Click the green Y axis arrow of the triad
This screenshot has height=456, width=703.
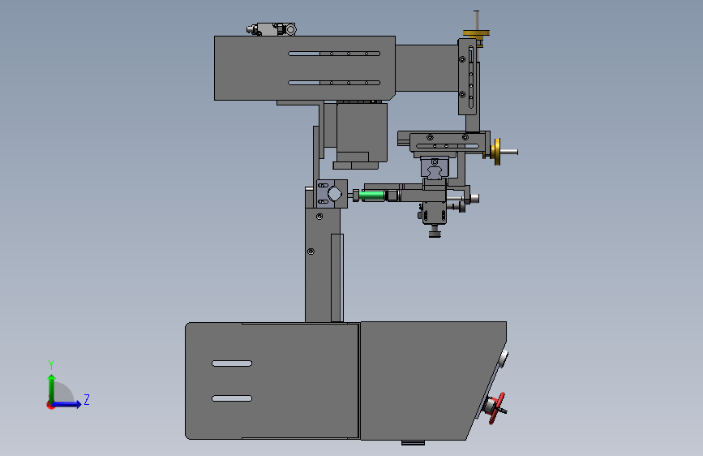coord(52,389)
